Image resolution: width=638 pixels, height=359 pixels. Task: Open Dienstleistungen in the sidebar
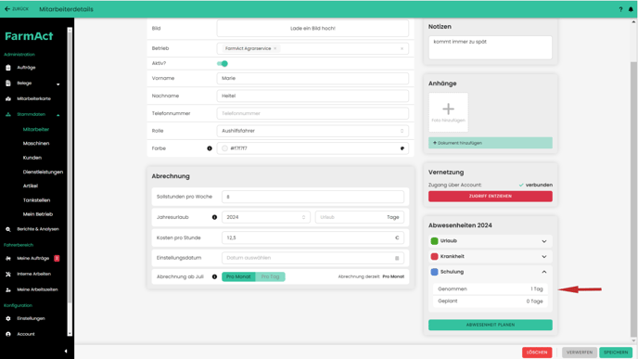[x=43, y=172]
